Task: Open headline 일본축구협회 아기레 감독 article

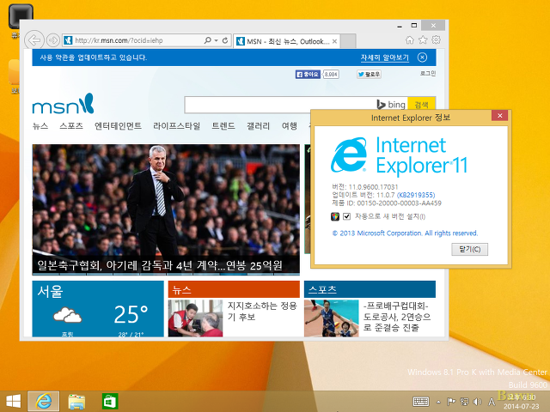Action: coord(160,265)
